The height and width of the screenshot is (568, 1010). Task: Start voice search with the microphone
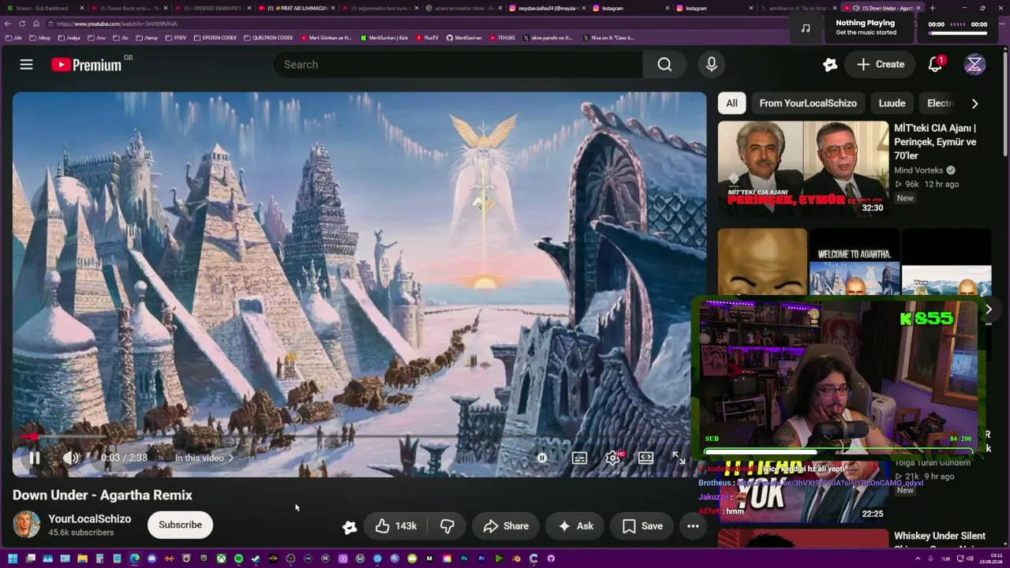point(712,65)
